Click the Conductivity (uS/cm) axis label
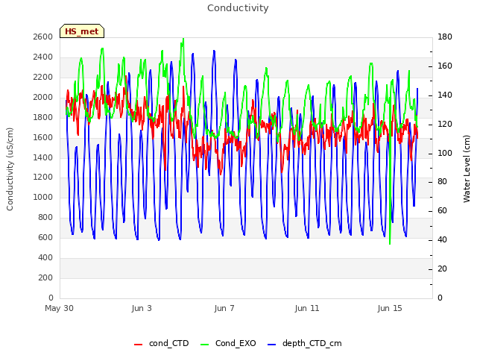This screenshot has height=358, width=477. (10, 169)
